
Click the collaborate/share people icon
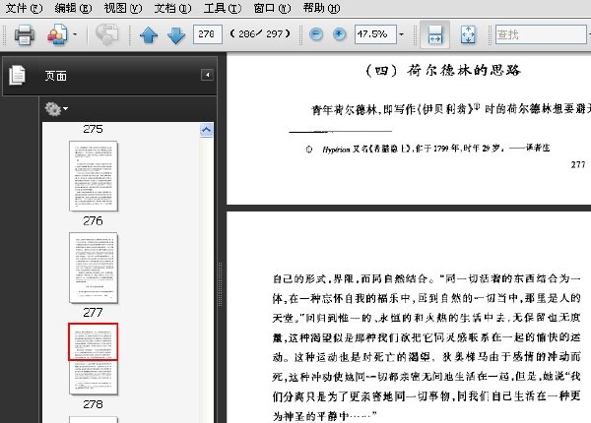click(x=57, y=34)
